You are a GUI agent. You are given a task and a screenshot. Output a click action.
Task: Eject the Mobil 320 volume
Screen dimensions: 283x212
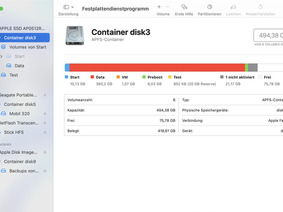[x=45, y=113]
